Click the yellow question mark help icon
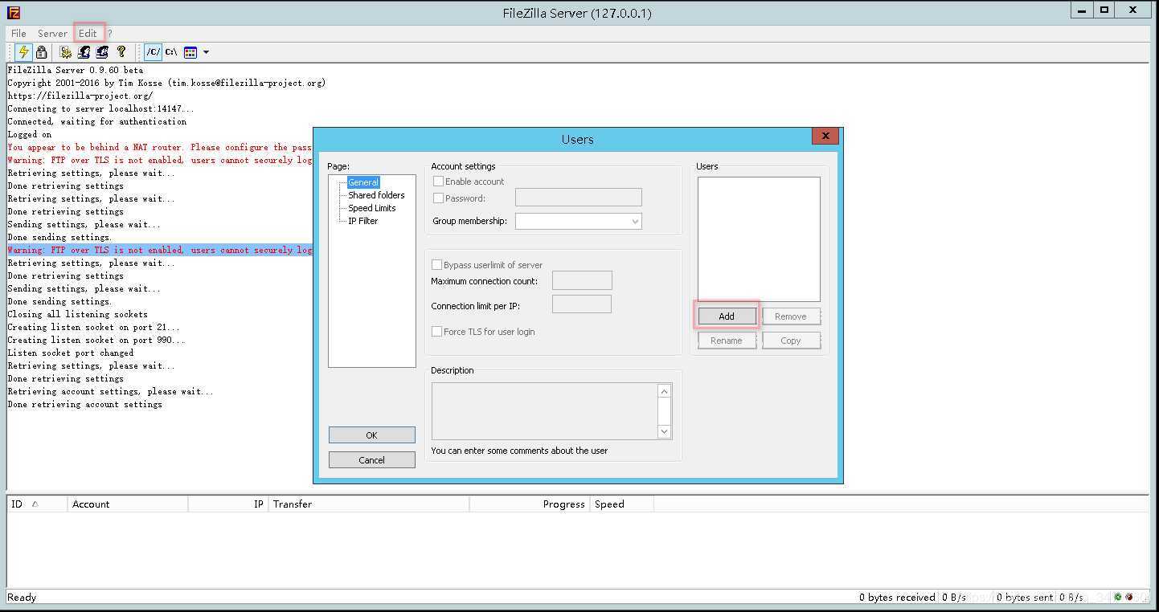This screenshot has height=612, width=1159. [121, 52]
